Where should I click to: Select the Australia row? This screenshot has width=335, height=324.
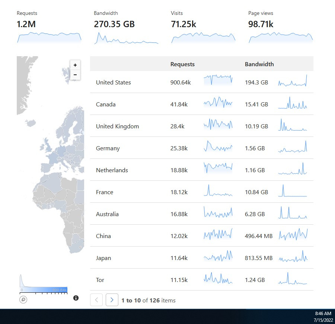pyautogui.click(x=202, y=214)
